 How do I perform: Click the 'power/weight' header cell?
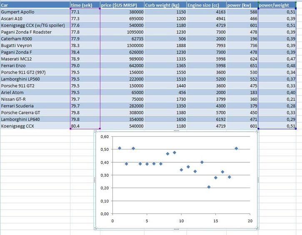tap(277, 5)
